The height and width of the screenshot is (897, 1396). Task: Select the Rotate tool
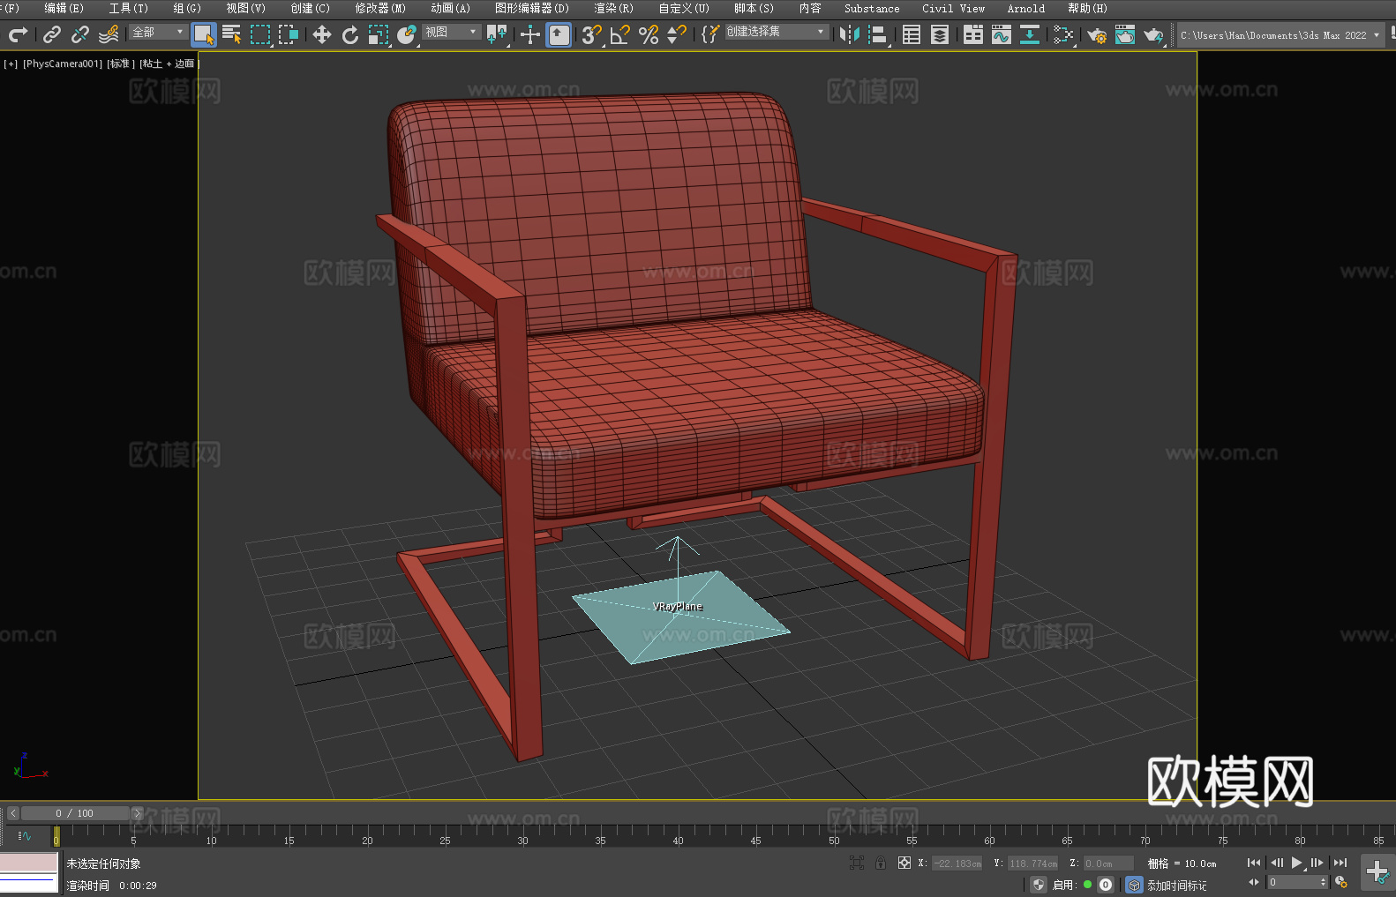coord(350,34)
